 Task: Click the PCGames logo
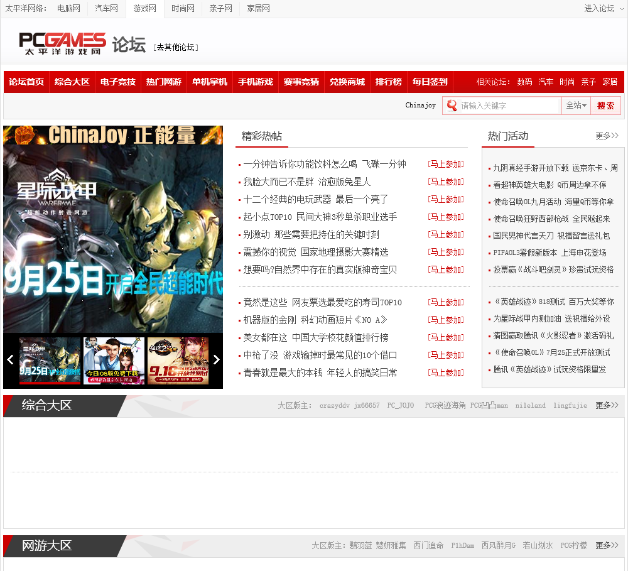coord(62,43)
